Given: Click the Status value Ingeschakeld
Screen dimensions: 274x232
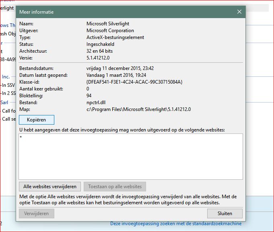Looking at the screenshot, I should tap(101, 44).
